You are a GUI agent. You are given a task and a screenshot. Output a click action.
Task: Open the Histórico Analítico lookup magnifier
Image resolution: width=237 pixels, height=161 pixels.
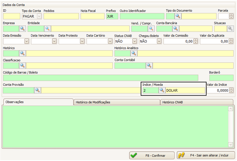click(134, 53)
